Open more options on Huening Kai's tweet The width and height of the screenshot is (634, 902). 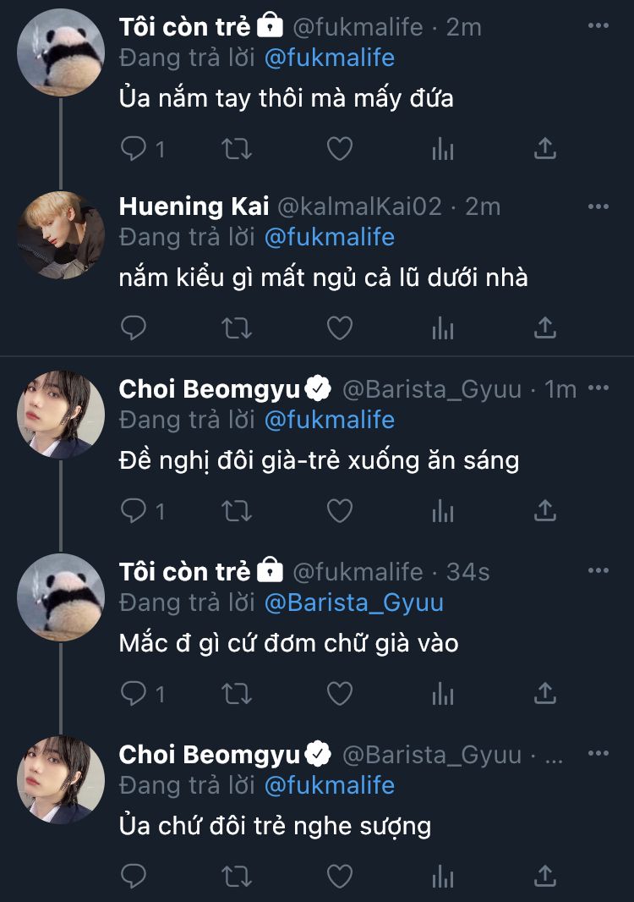[598, 206]
